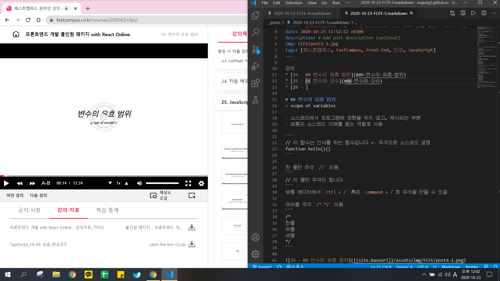Go to previous lecture 이전 강의
This screenshot has height=281, width=500.
(x=15, y=195)
